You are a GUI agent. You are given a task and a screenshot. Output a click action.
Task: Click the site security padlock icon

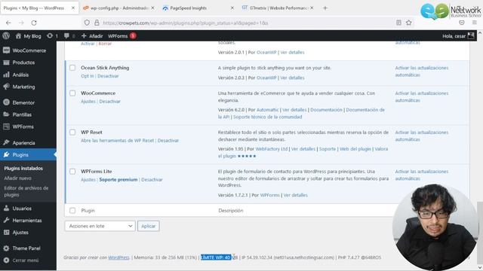pyautogui.click(x=97, y=23)
